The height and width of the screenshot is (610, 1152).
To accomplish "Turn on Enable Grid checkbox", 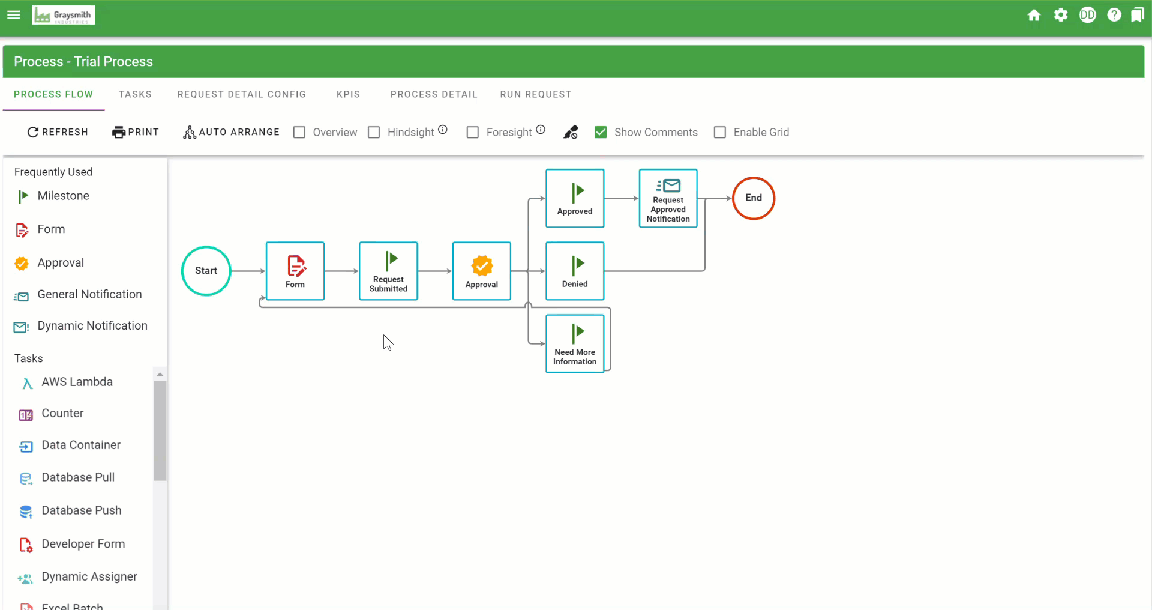I will coord(720,132).
